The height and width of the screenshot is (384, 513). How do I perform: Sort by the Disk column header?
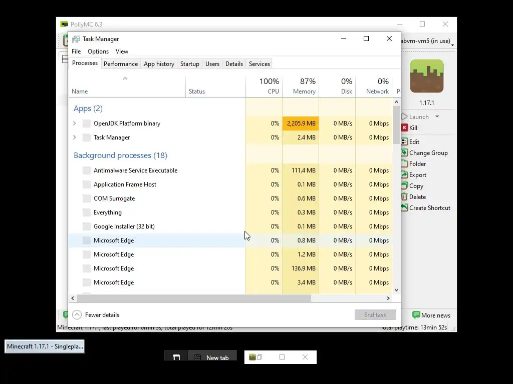tap(337, 86)
